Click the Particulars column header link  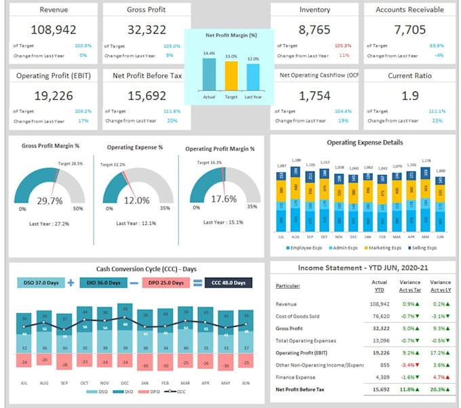point(287,286)
